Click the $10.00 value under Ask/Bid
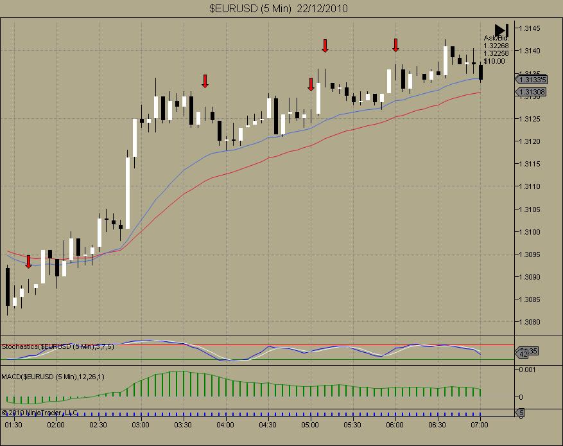563x446 pixels. click(494, 62)
